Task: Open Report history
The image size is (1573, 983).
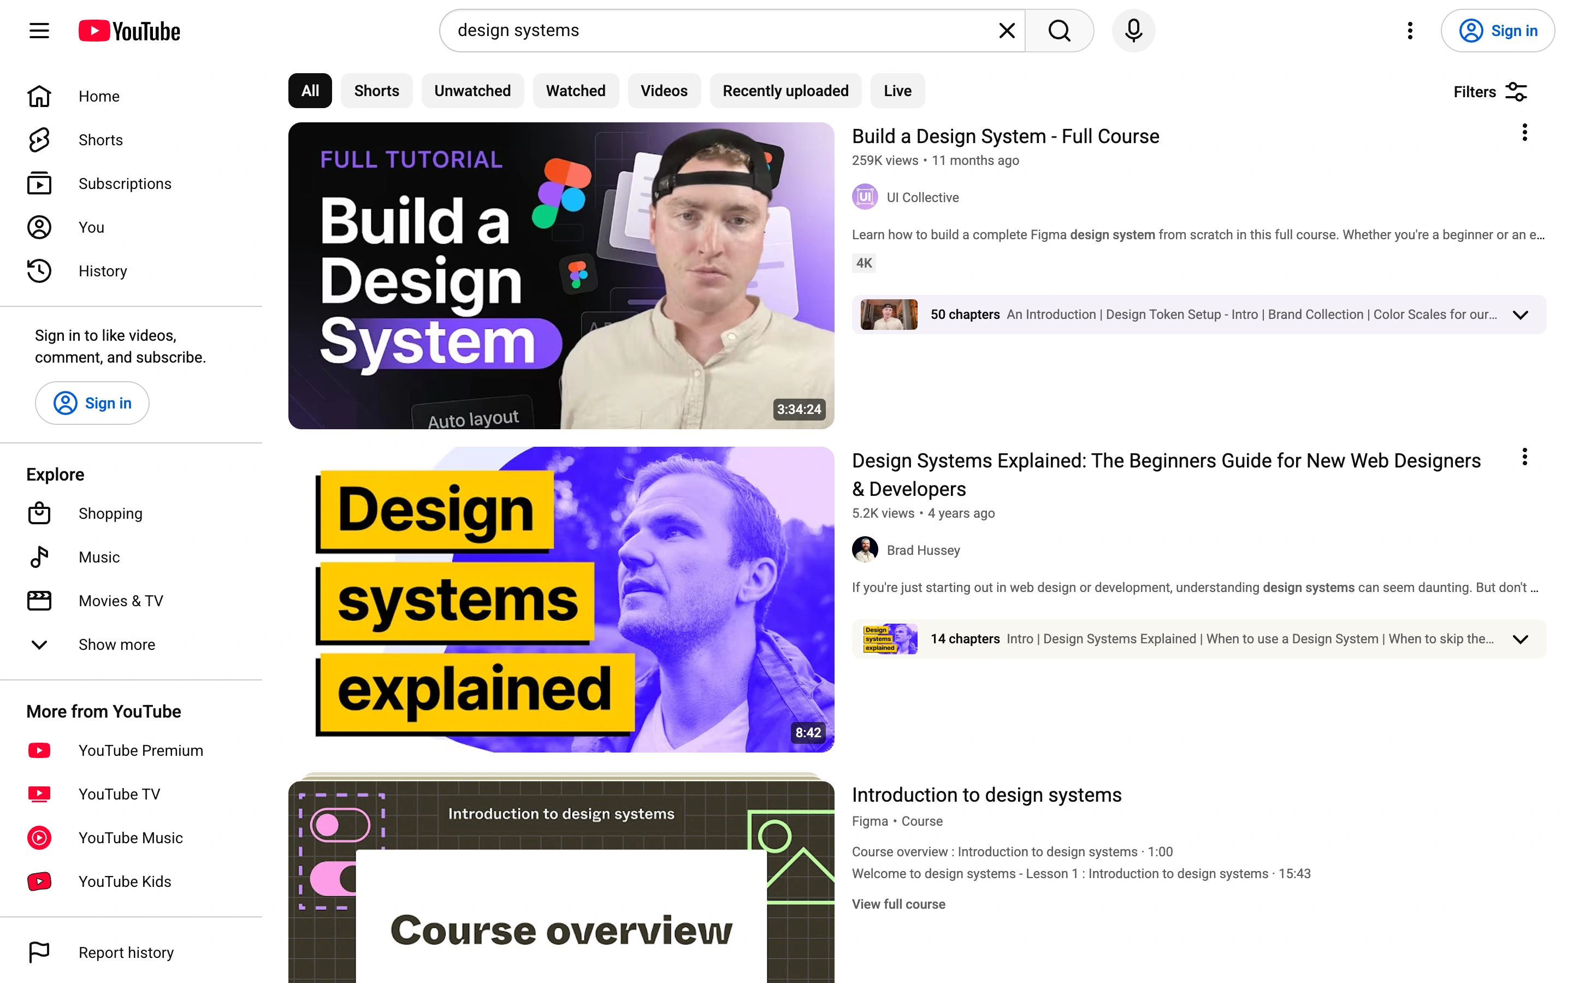Action: point(131,952)
